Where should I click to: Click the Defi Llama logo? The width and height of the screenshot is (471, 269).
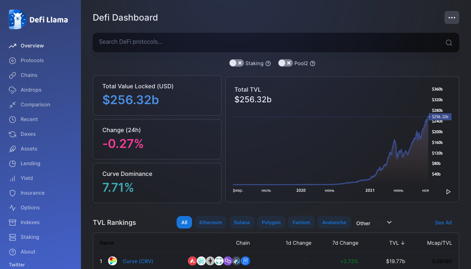38,19
